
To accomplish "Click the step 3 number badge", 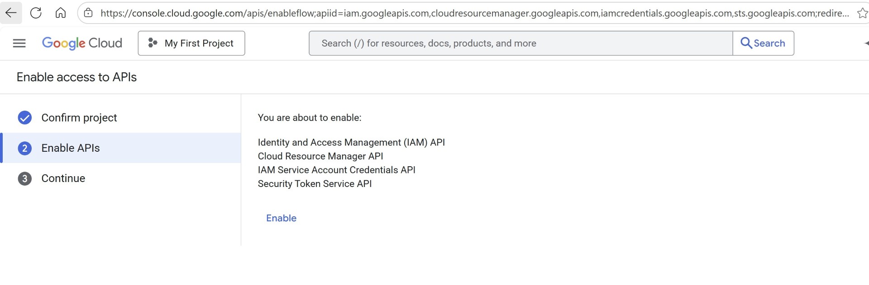I will point(24,178).
